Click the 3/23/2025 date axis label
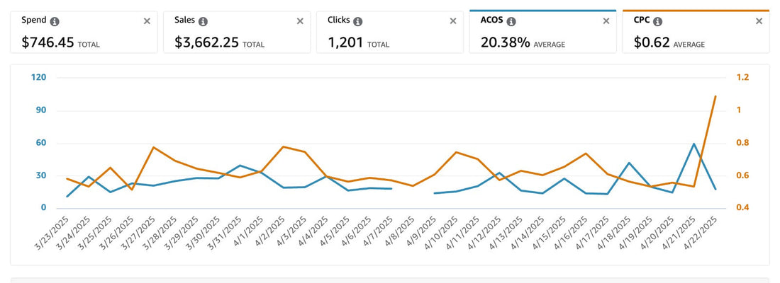 pyautogui.click(x=54, y=232)
